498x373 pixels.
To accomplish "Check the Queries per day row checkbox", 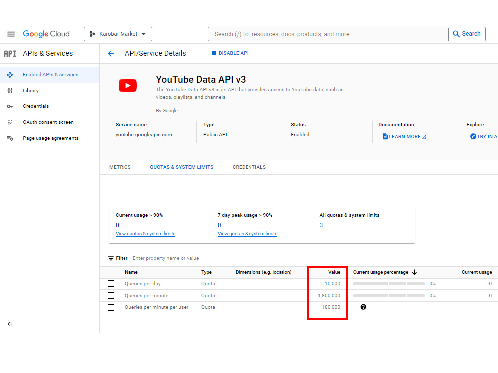I will 111,283.
